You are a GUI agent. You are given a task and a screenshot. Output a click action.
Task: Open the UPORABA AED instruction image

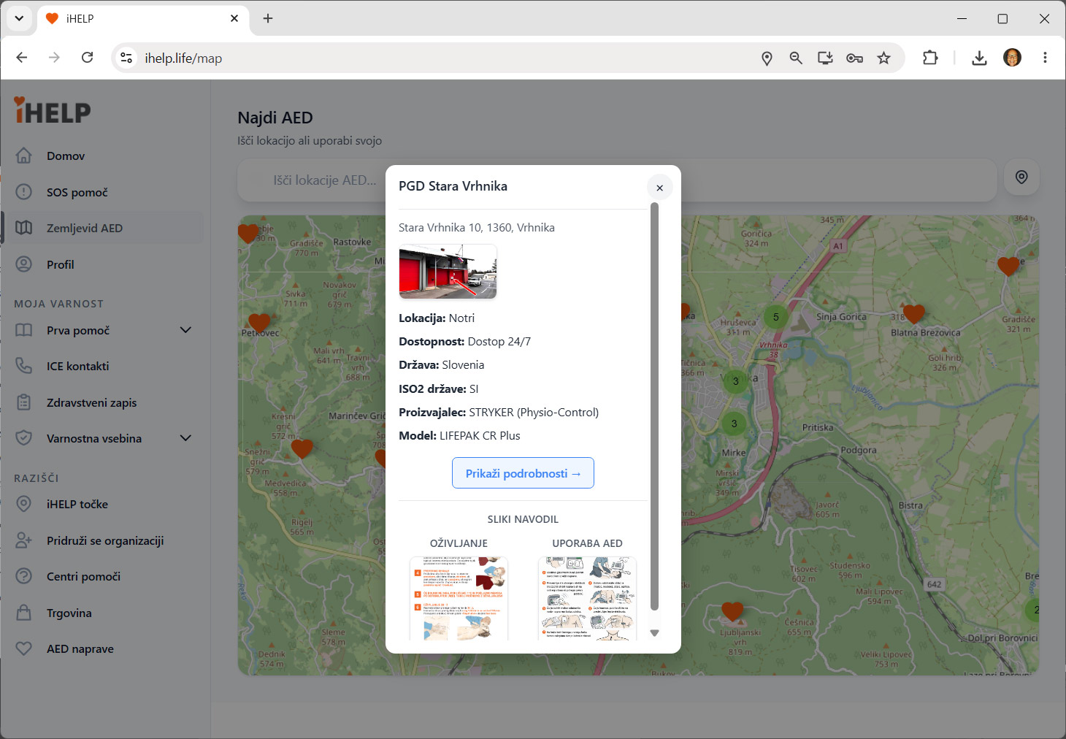coord(587,599)
